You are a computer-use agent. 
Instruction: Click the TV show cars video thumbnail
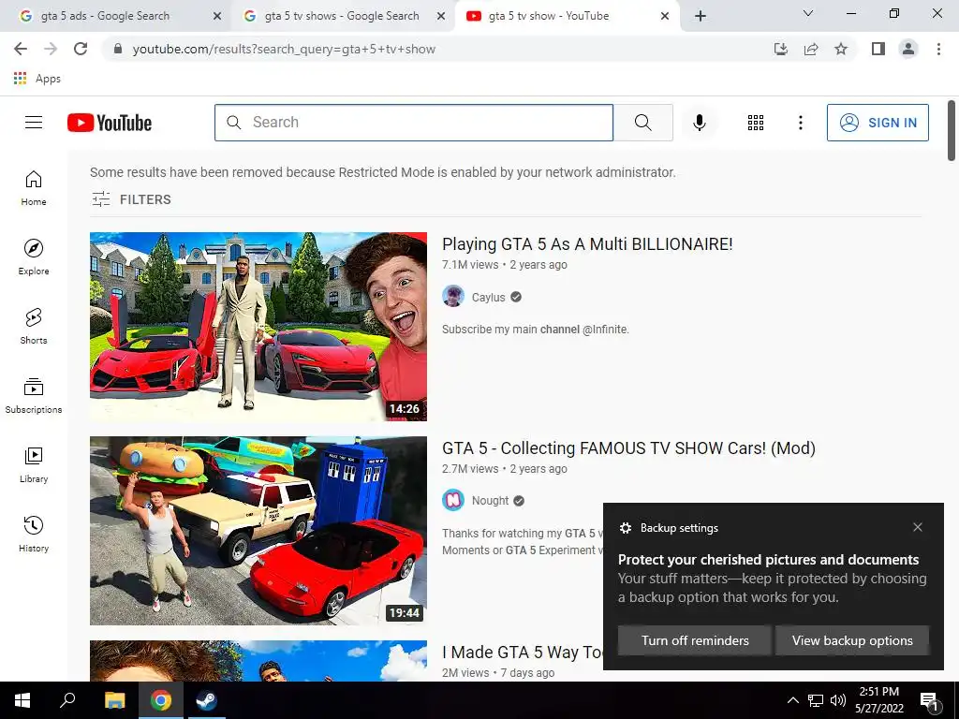pos(258,531)
